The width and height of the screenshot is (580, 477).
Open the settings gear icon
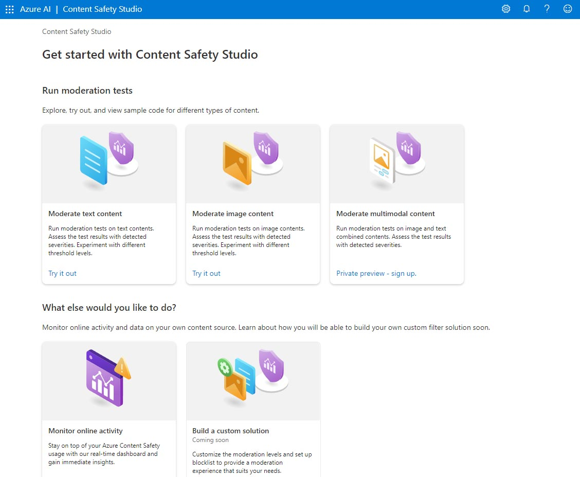[505, 9]
